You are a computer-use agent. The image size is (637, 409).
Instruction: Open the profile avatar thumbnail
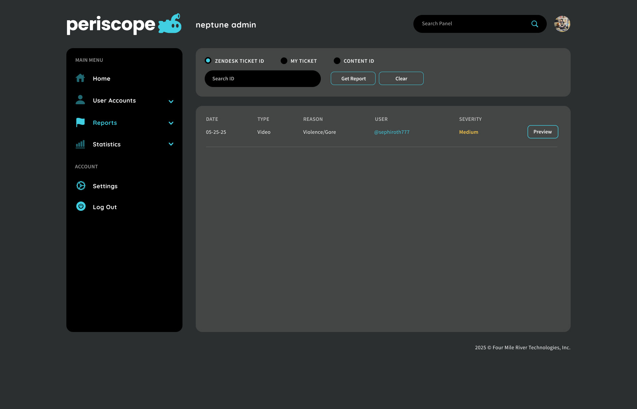562,24
